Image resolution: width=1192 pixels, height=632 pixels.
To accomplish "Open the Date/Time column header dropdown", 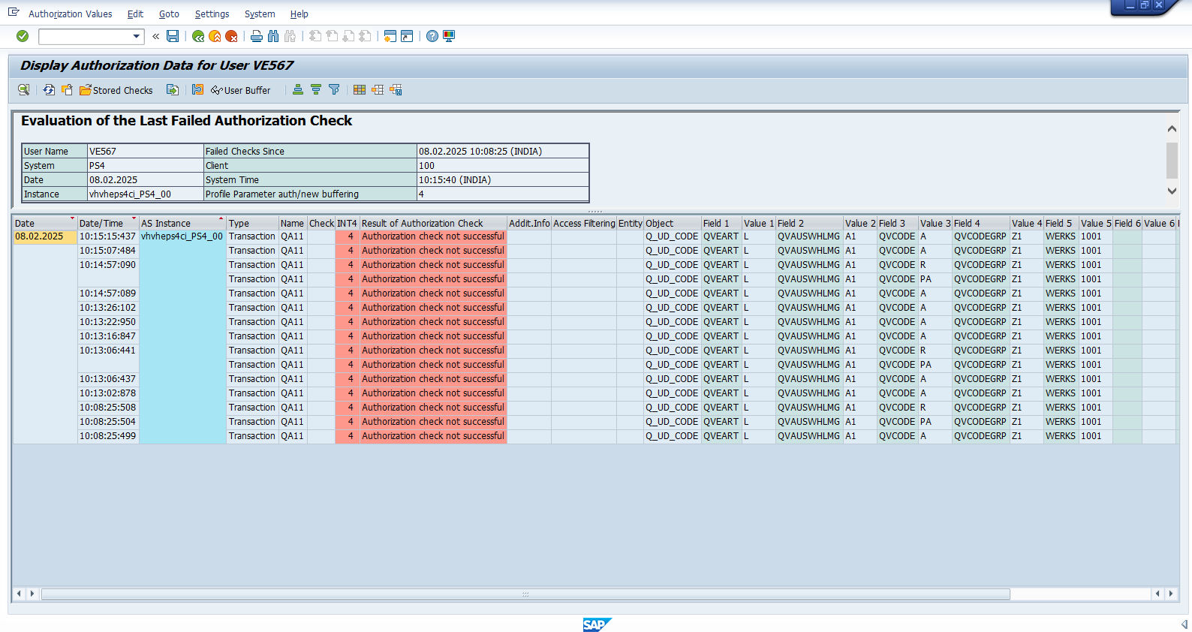I will click(134, 219).
